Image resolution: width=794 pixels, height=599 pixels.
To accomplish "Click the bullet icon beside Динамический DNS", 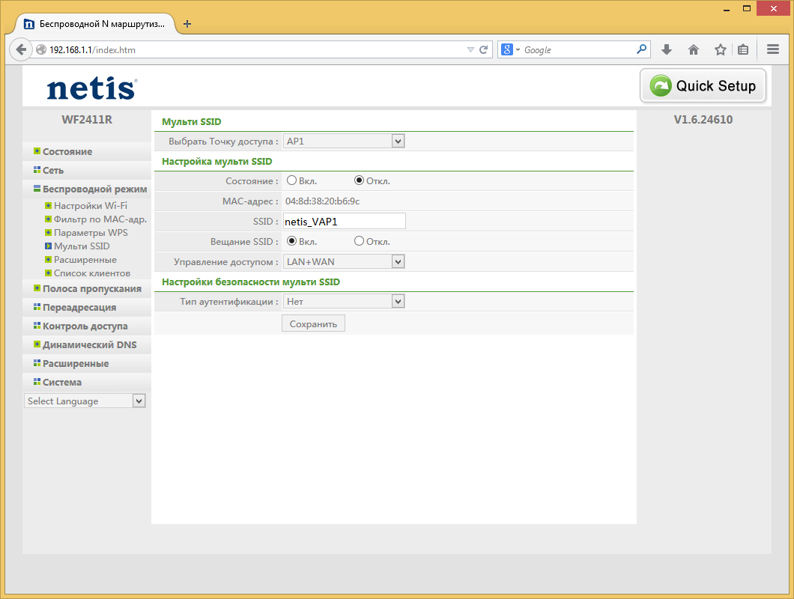I will [37, 344].
